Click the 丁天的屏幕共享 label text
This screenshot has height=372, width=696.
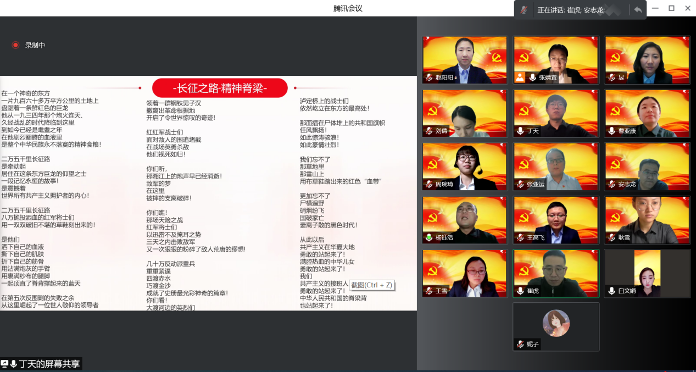[x=49, y=364]
